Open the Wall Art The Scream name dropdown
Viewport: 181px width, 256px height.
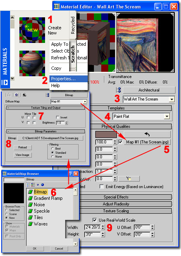[x=172, y=99]
